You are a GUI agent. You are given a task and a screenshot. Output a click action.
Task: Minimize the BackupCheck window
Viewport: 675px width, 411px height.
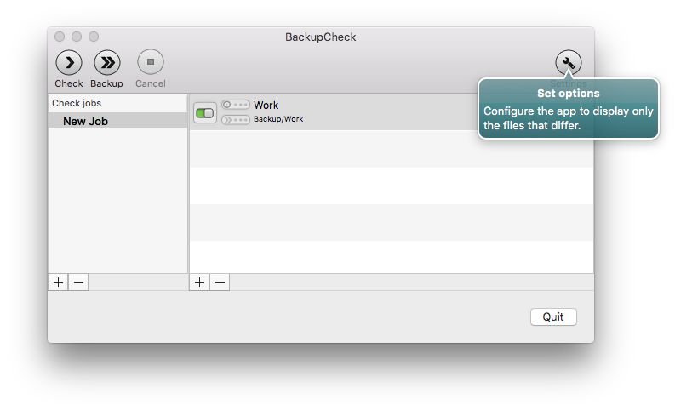click(x=77, y=37)
